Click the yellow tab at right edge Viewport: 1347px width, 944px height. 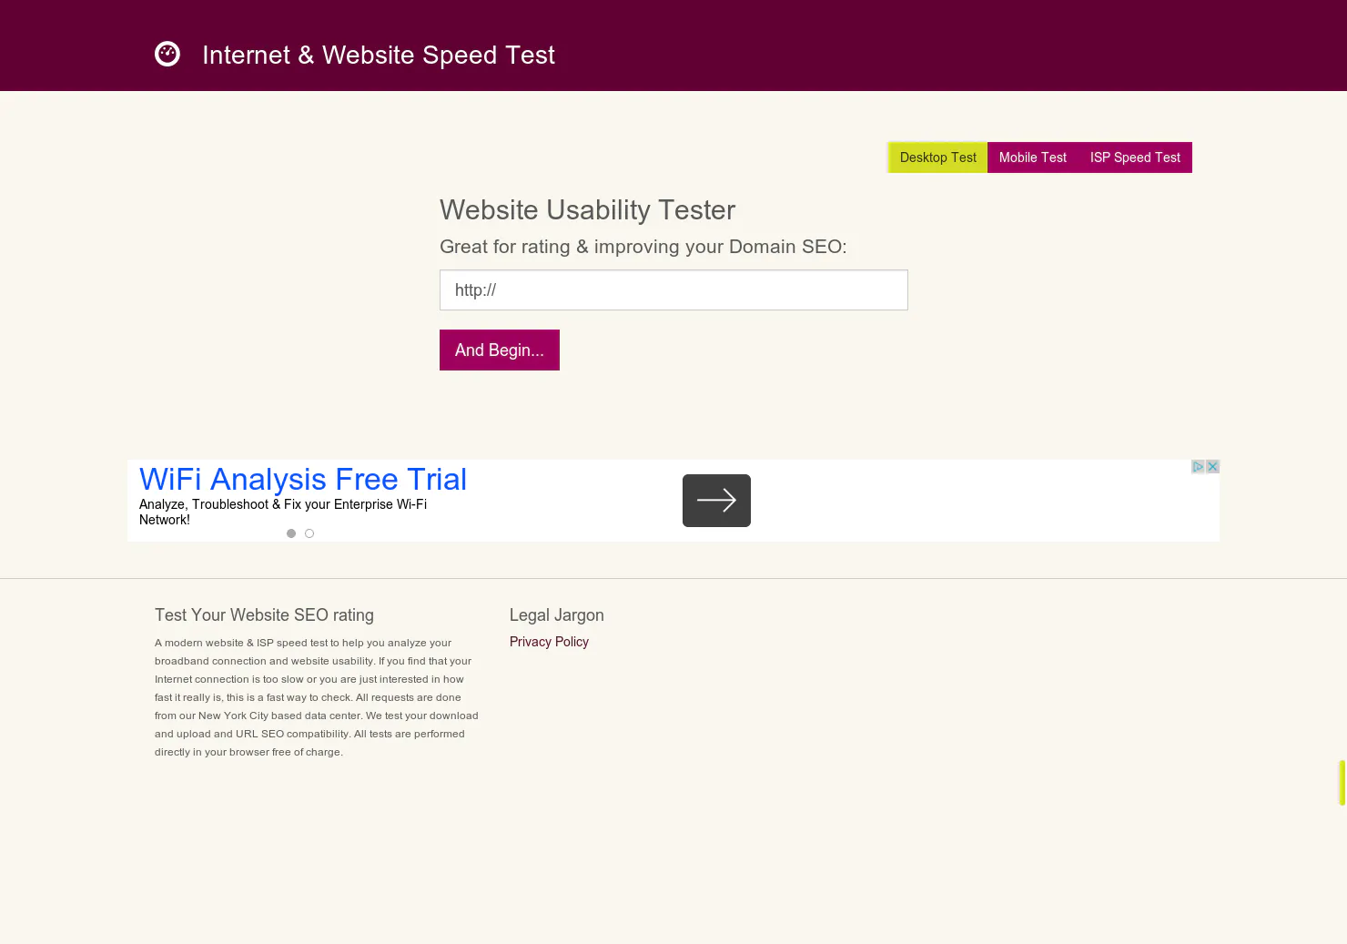click(x=1342, y=783)
